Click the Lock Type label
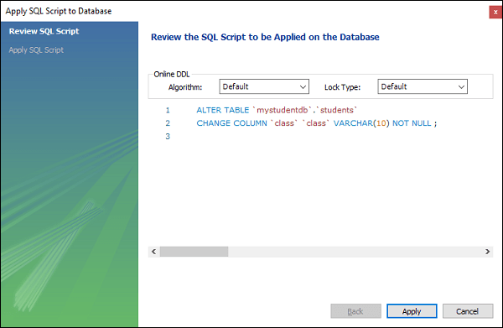 (x=342, y=87)
